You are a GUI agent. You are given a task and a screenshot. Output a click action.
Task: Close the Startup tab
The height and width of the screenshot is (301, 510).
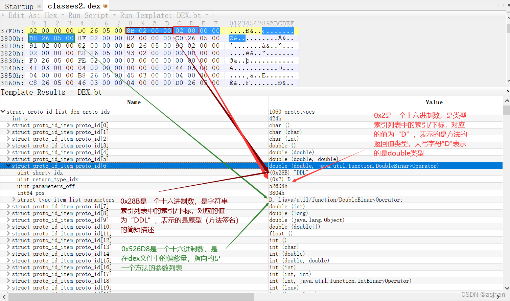point(39,6)
